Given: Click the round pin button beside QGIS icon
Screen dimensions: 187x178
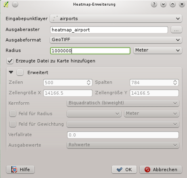Looking at the screenshot, I should [x=15, y=4].
